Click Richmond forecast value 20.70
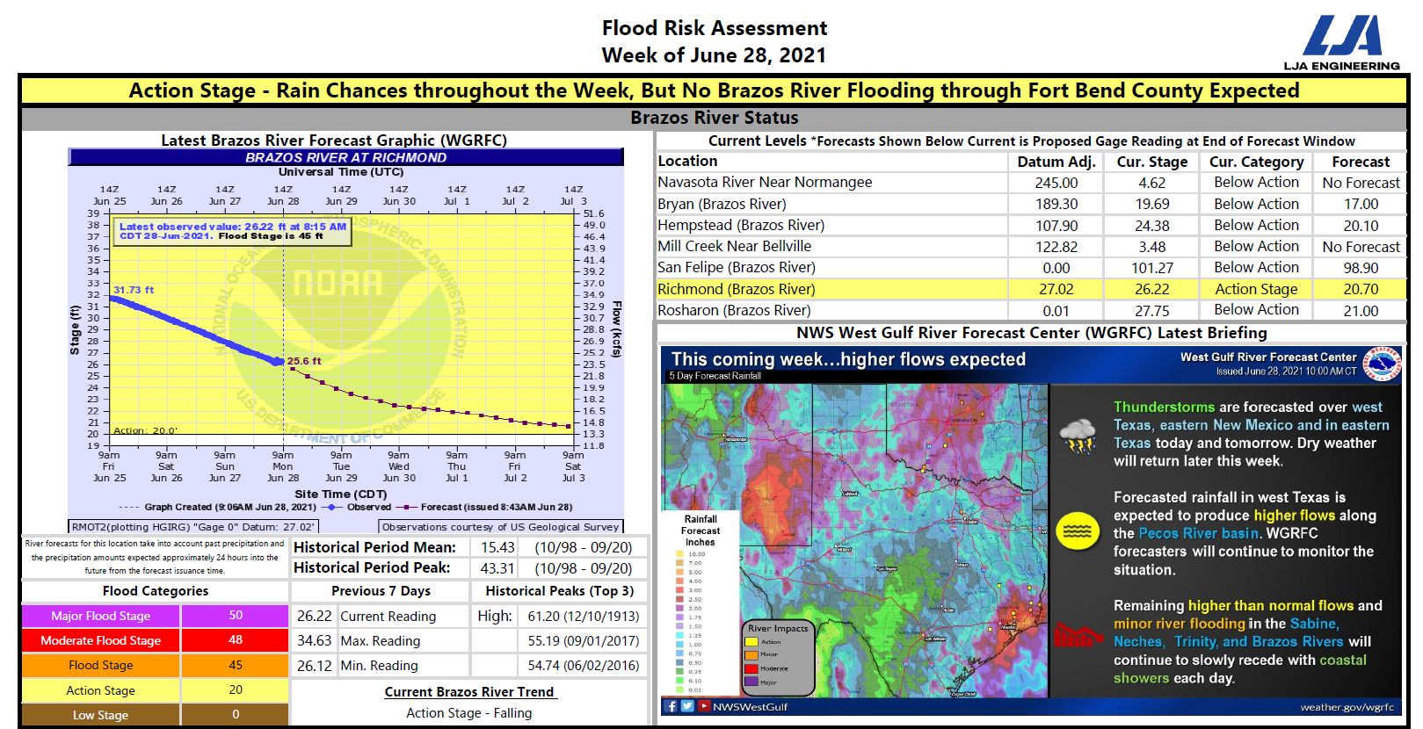The image size is (1423, 729). pos(1361,289)
